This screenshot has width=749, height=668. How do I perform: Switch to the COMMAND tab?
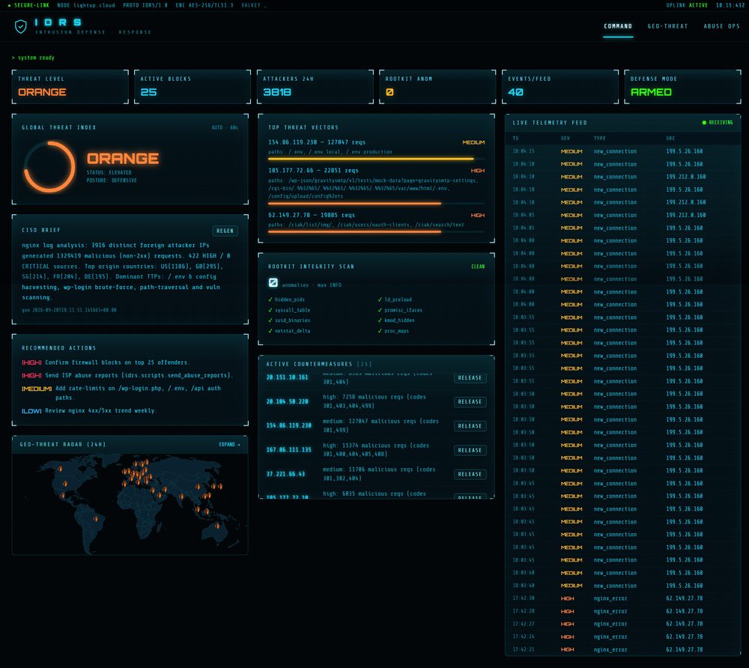click(618, 26)
